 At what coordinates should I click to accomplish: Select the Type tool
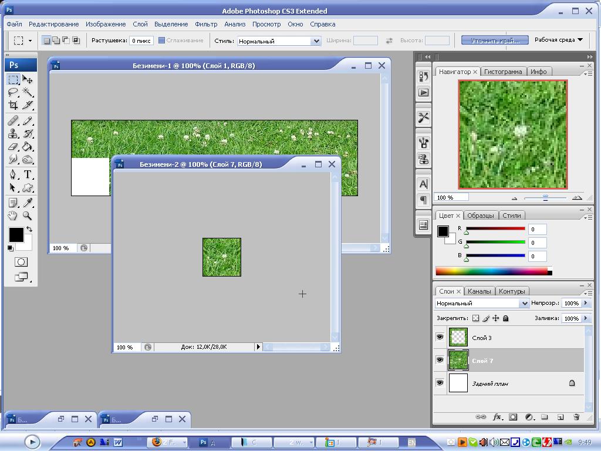click(x=28, y=175)
